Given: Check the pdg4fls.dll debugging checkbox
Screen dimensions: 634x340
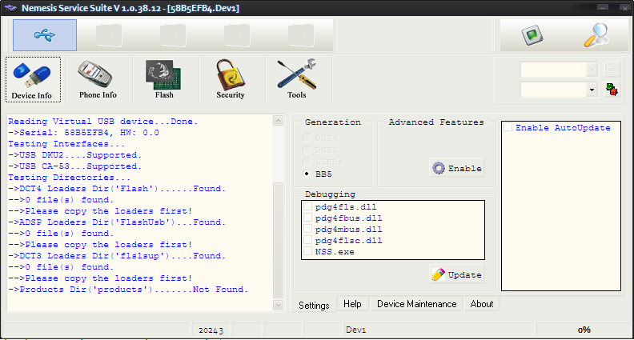Looking at the screenshot, I should (307, 206).
